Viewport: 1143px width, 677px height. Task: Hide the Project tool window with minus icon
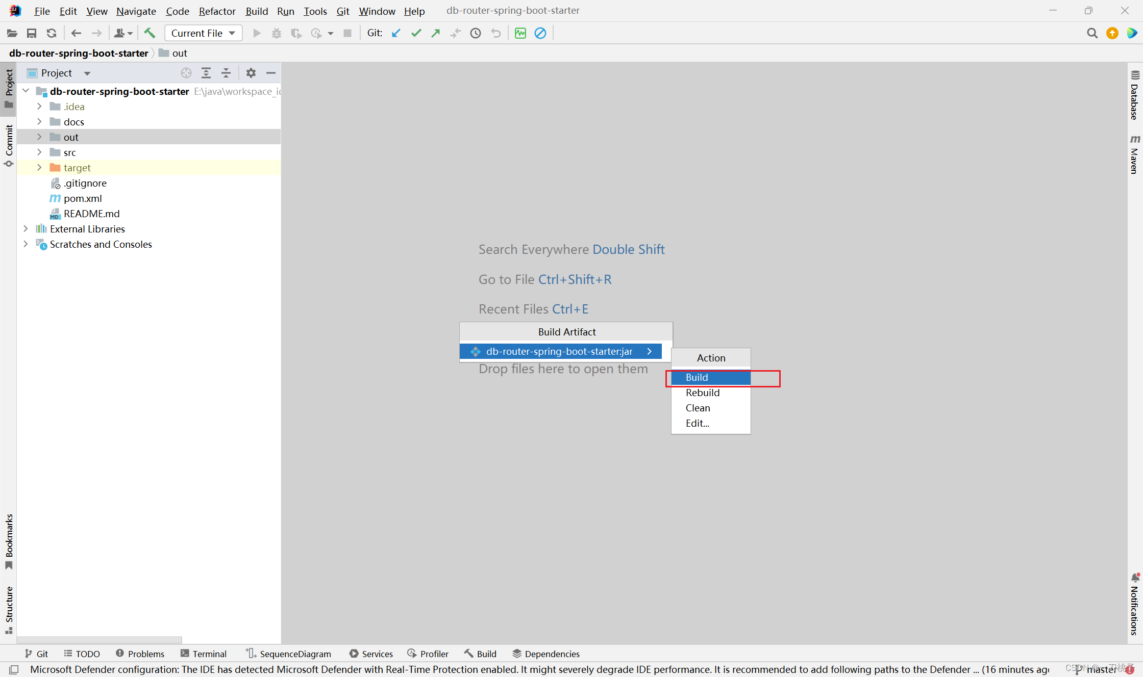click(271, 72)
